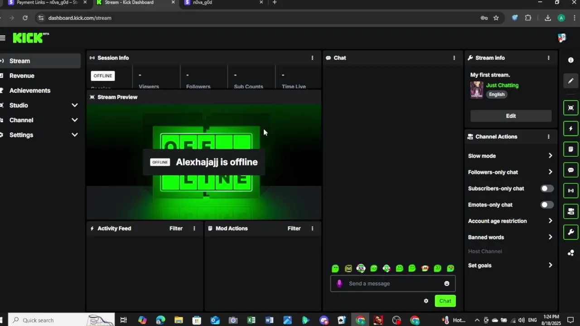Open Activity Feed Filter dropdown

pos(176,229)
